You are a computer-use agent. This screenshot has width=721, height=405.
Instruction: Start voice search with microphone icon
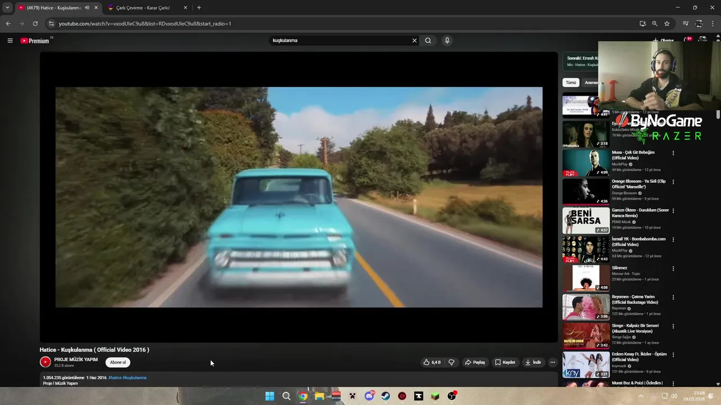tap(447, 40)
